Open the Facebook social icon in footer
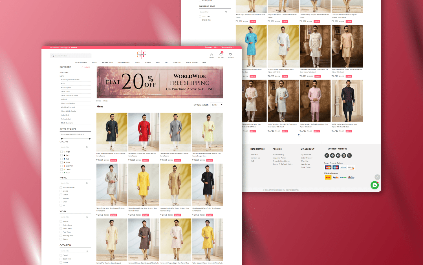The image size is (423, 265). pos(327,155)
